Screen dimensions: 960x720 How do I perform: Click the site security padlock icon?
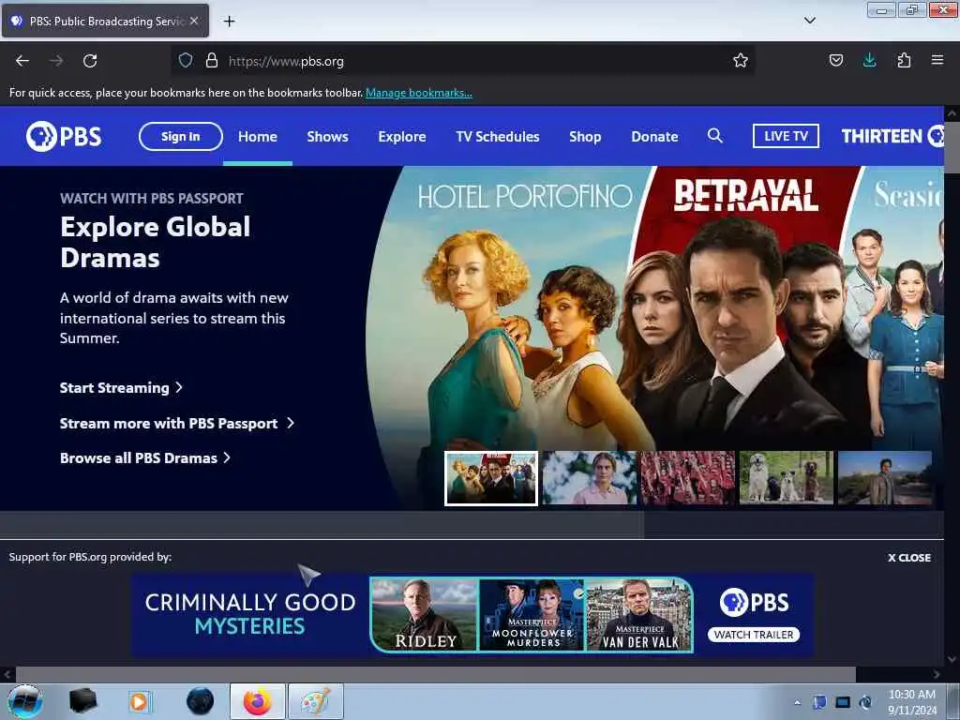[211, 60]
